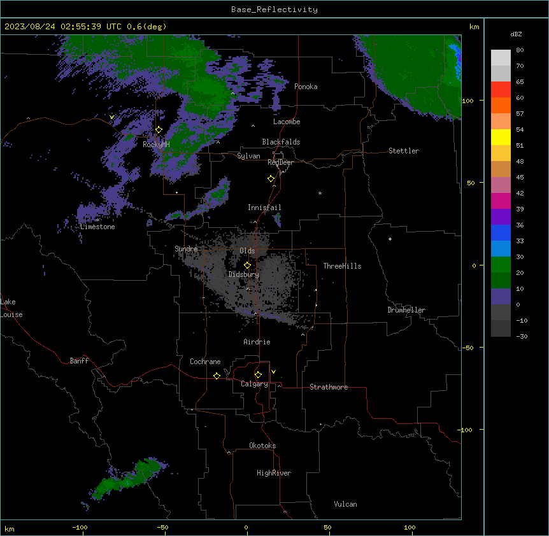Image resolution: width=549 pixels, height=536 pixels.
Task: Click the Ponoka town label
Action: coord(306,87)
